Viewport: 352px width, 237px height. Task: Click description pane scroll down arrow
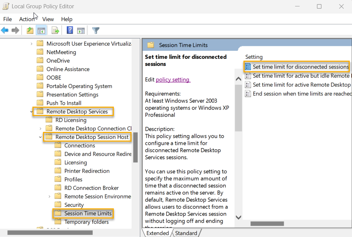tap(238, 217)
